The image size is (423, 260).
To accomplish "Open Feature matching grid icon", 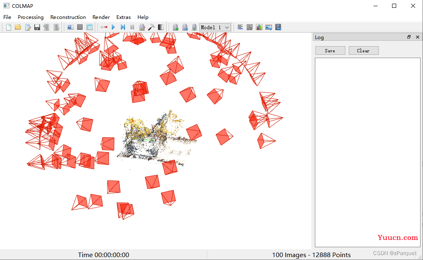I will tap(80, 27).
